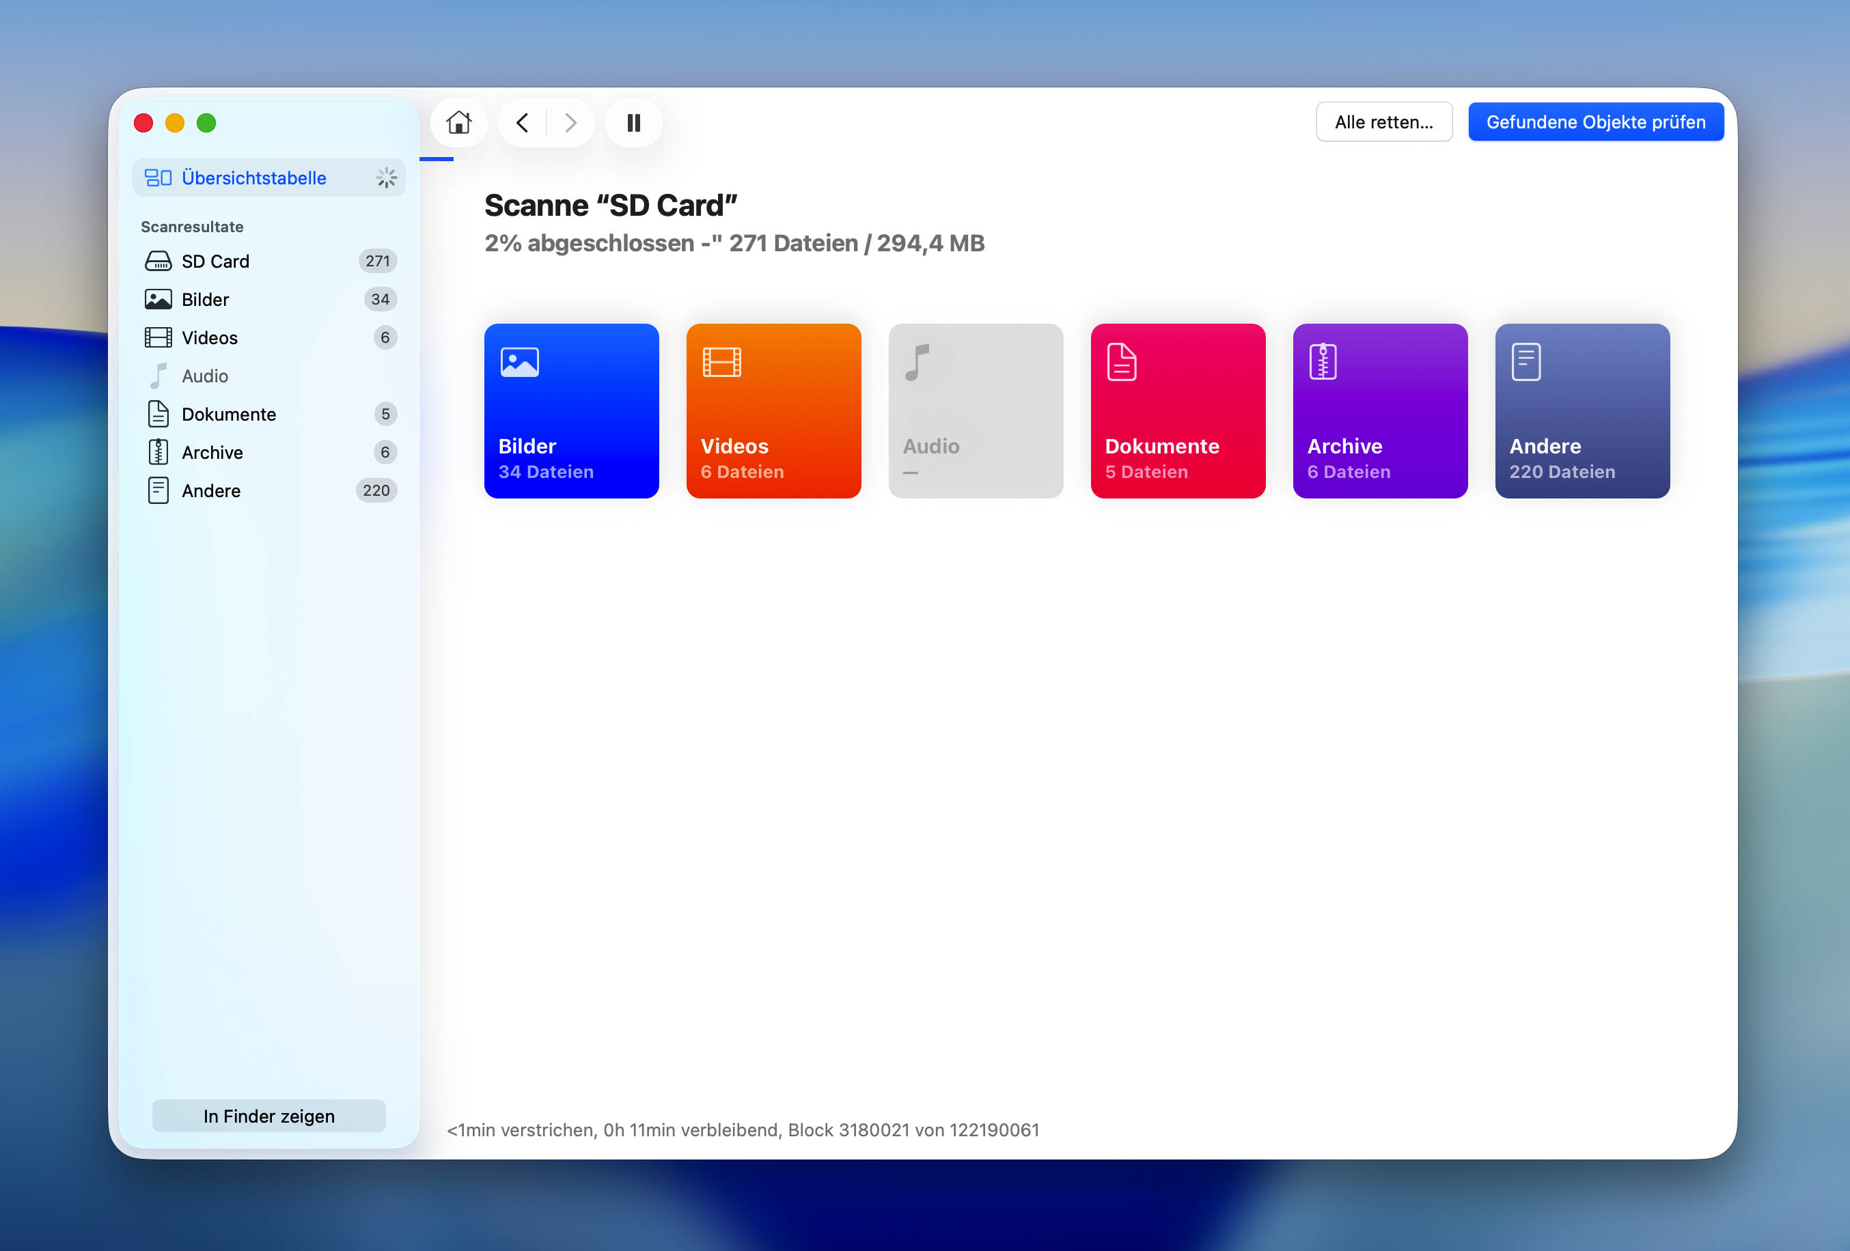Click the 5 count badge for Dokumente
The width and height of the screenshot is (1850, 1251).
(385, 414)
